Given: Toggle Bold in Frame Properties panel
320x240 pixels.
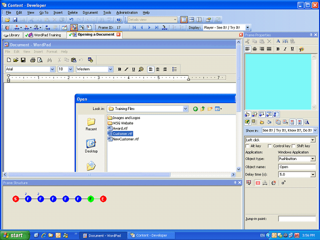Looking at the screenshot, I should (x=278, y=49).
